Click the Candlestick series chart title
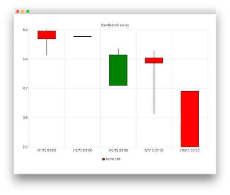The image size is (230, 195). point(115,25)
